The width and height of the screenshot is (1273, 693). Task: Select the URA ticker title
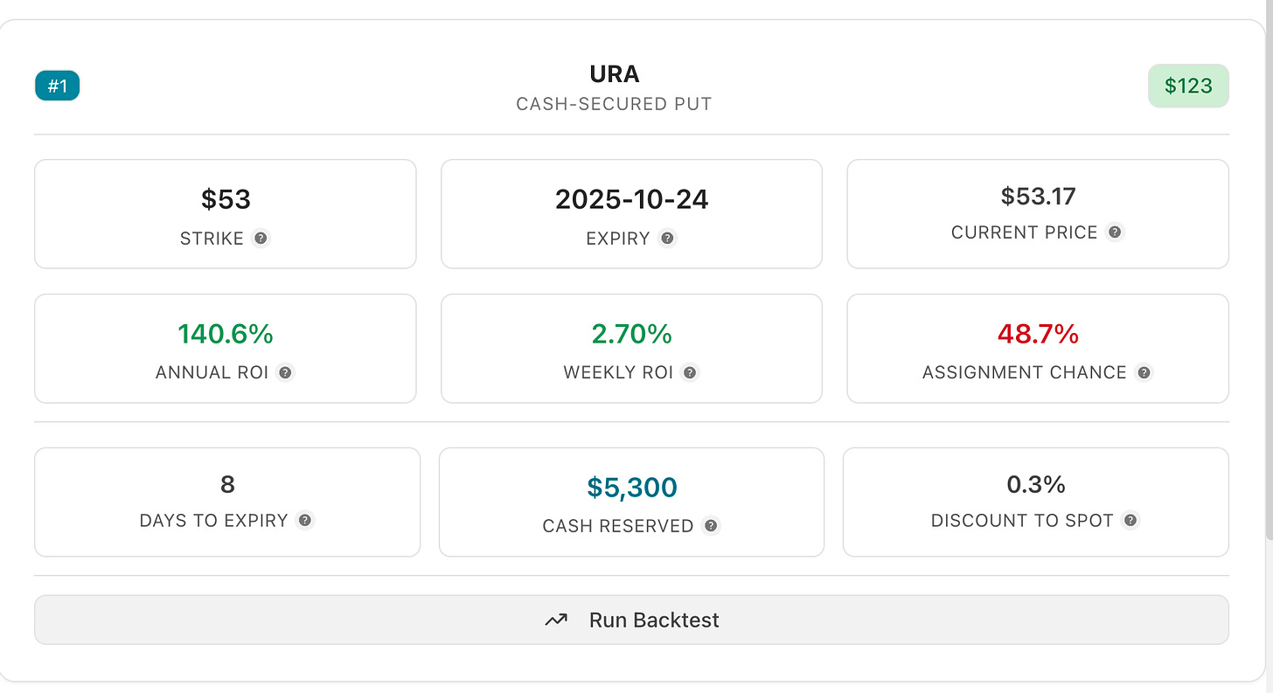[615, 74]
